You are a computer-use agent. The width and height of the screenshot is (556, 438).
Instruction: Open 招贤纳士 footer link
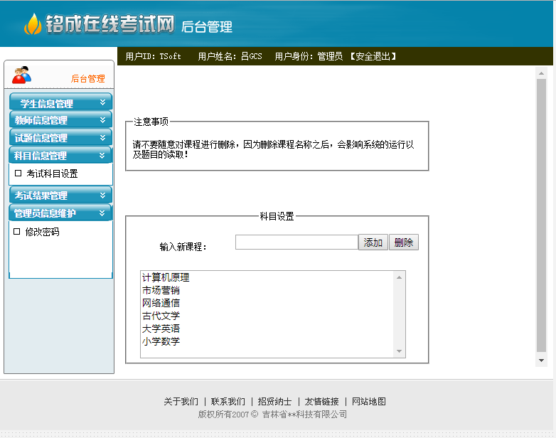[x=275, y=402]
